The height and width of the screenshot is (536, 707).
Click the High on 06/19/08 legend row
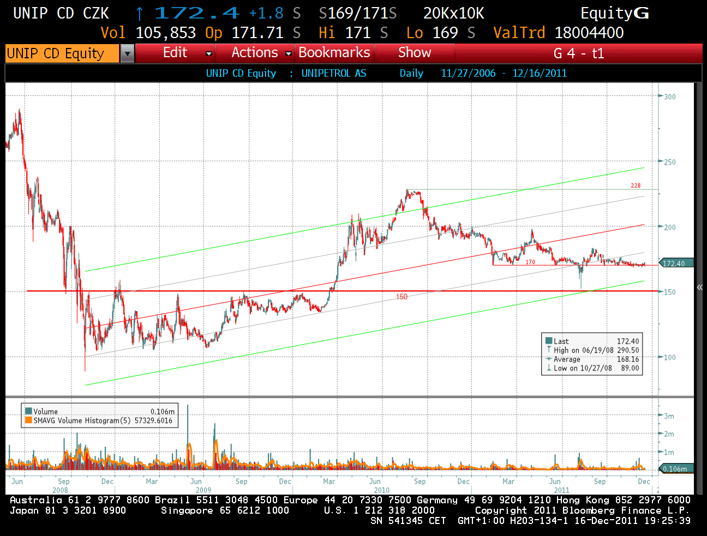[592, 350]
